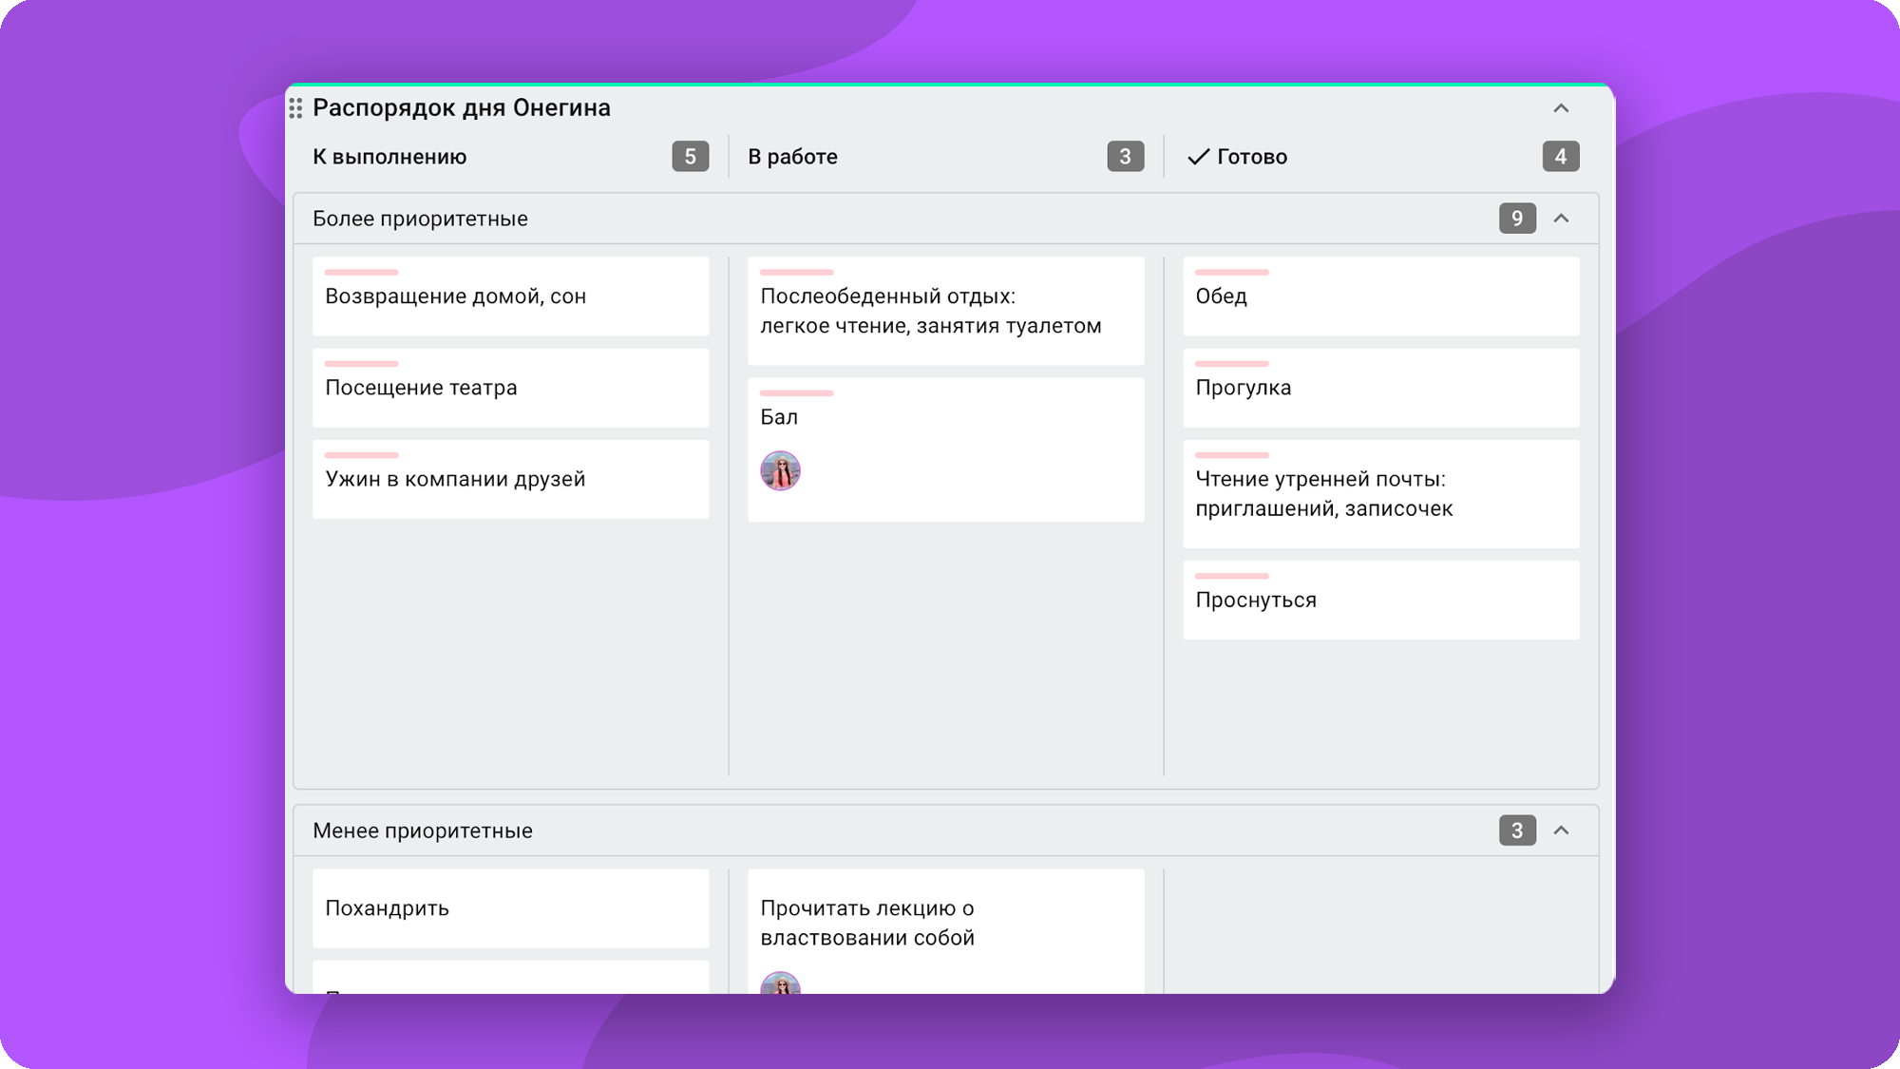Open the Прочитать лекцию о властвовании собой card

(x=946, y=931)
